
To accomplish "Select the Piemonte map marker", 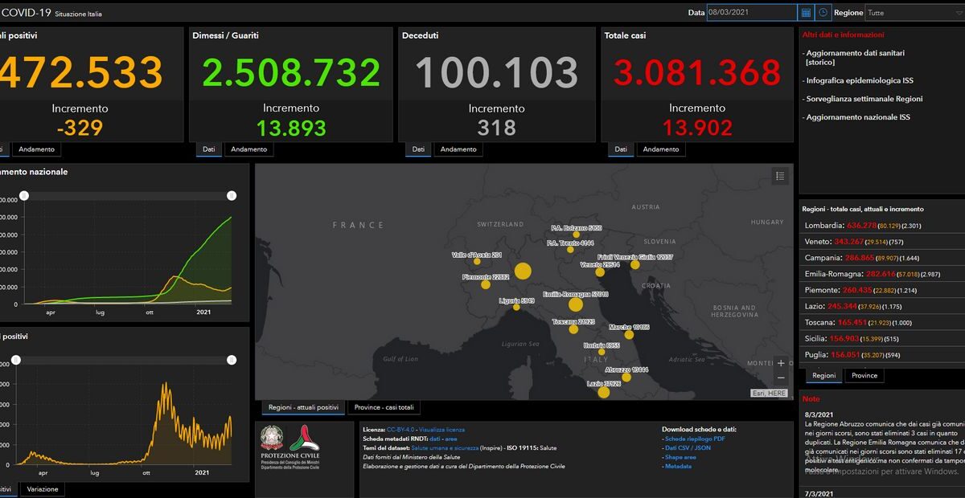I will (486, 284).
